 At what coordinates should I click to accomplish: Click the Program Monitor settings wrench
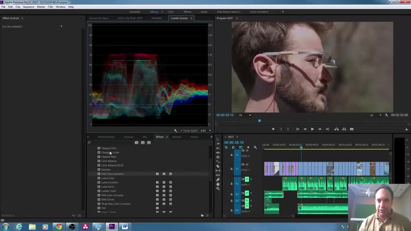(386, 115)
